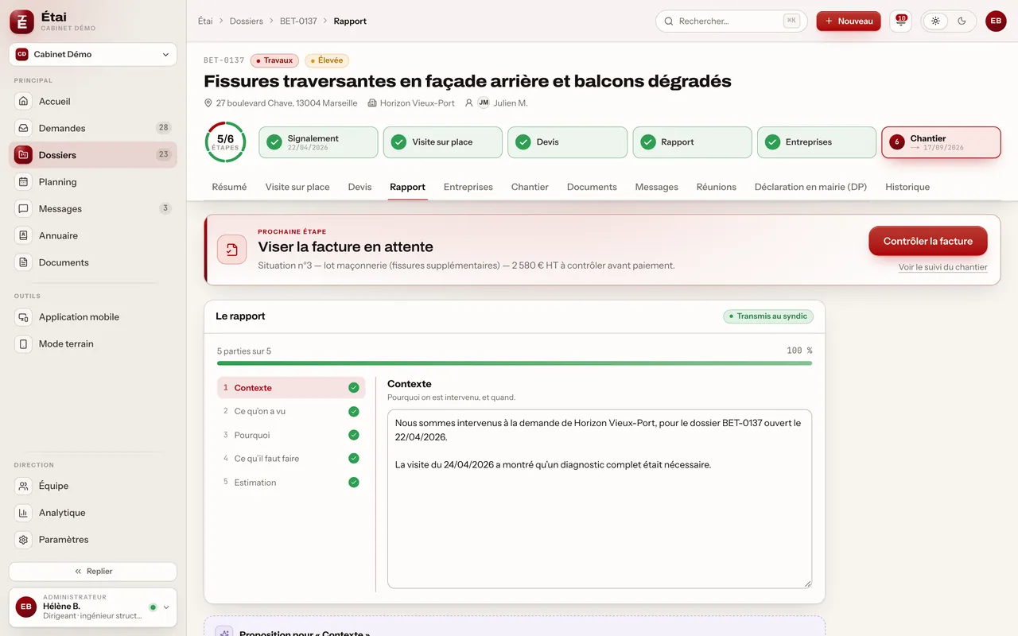
Task: Click the Étai logo in sidebar
Action: [x=22, y=22]
